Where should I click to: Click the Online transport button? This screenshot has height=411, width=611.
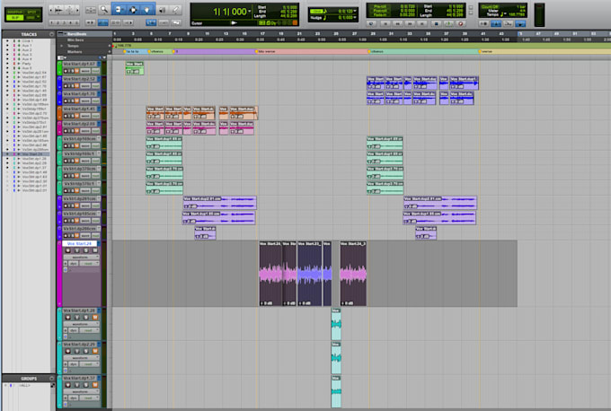(x=371, y=23)
